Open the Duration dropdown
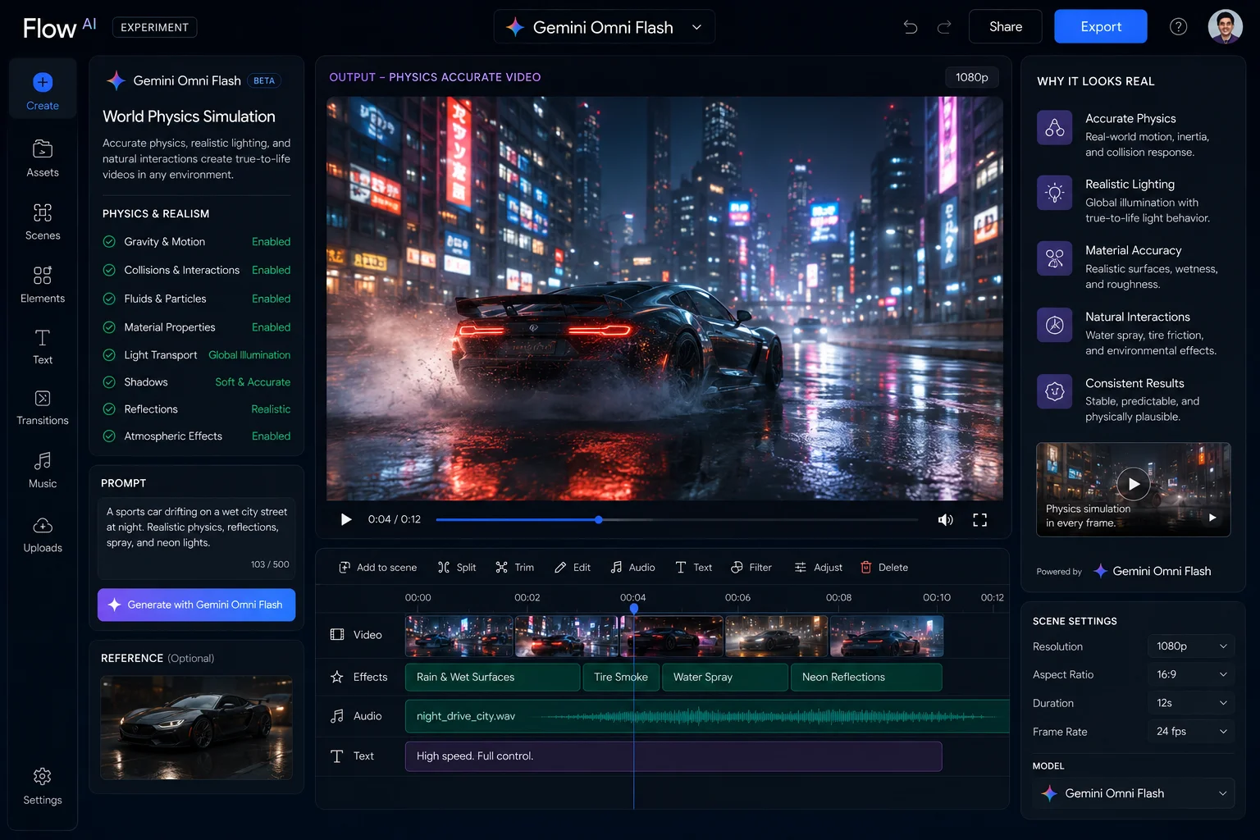This screenshot has width=1260, height=840. (x=1191, y=703)
